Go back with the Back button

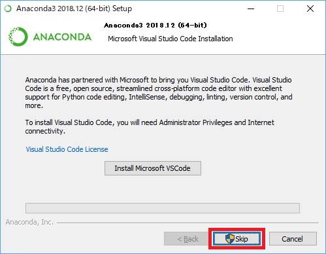pyautogui.click(x=187, y=239)
